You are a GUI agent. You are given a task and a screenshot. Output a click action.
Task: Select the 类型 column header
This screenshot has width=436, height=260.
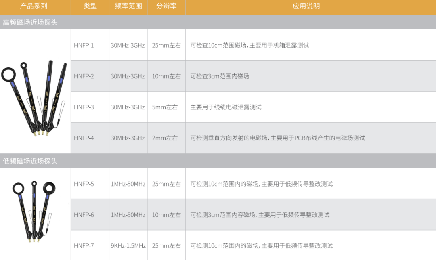click(90, 6)
